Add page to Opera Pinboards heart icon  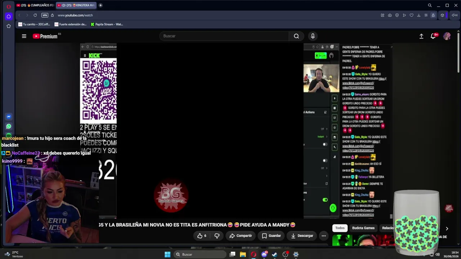coord(411,15)
